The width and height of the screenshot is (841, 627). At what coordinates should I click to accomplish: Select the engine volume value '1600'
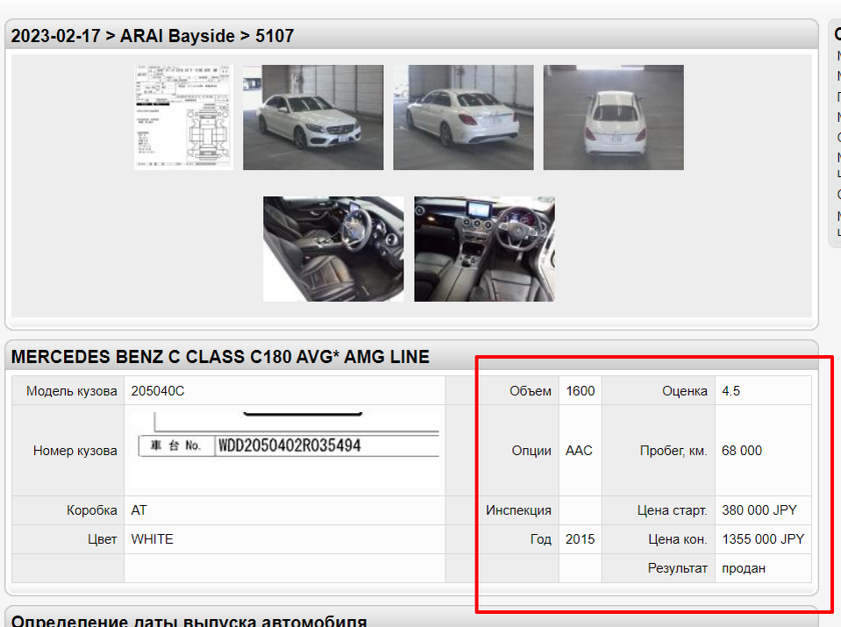(581, 391)
